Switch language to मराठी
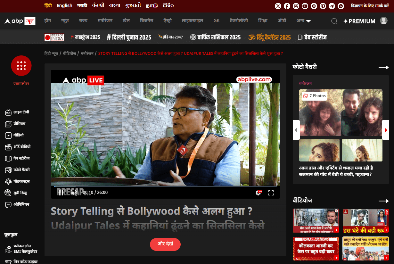Image resolution: width=394 pixels, height=264 pixels. tap(82, 5)
